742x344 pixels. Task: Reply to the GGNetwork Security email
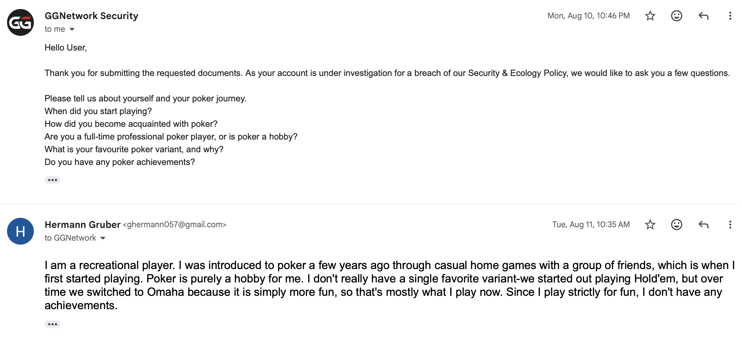(x=703, y=16)
